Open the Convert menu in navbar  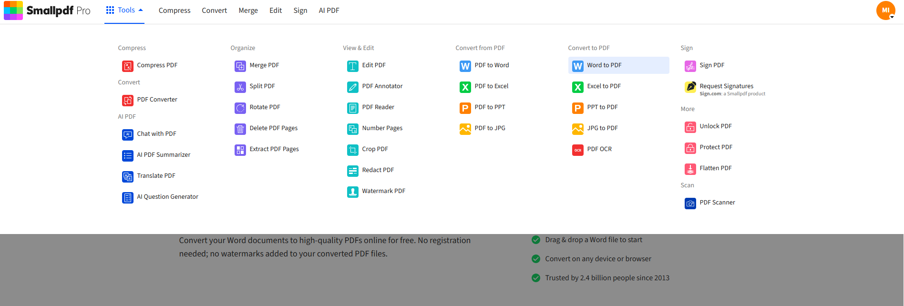click(214, 10)
